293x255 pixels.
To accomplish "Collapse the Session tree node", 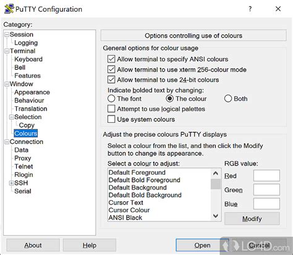I will (x=7, y=35).
